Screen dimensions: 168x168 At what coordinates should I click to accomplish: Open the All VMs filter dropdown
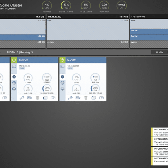click(x=160, y=52)
